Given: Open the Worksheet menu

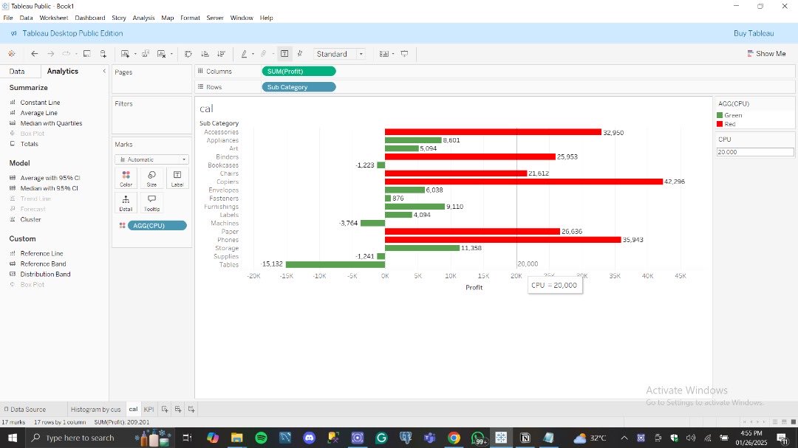Looking at the screenshot, I should pyautogui.click(x=53, y=18).
